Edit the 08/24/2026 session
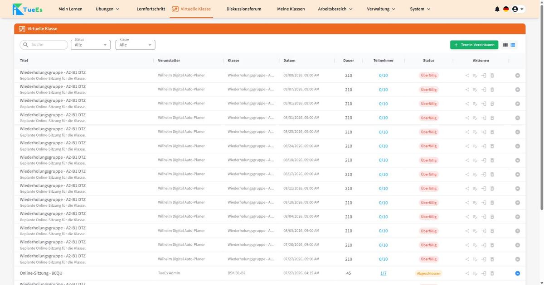The height and width of the screenshot is (285, 544). 475,146
